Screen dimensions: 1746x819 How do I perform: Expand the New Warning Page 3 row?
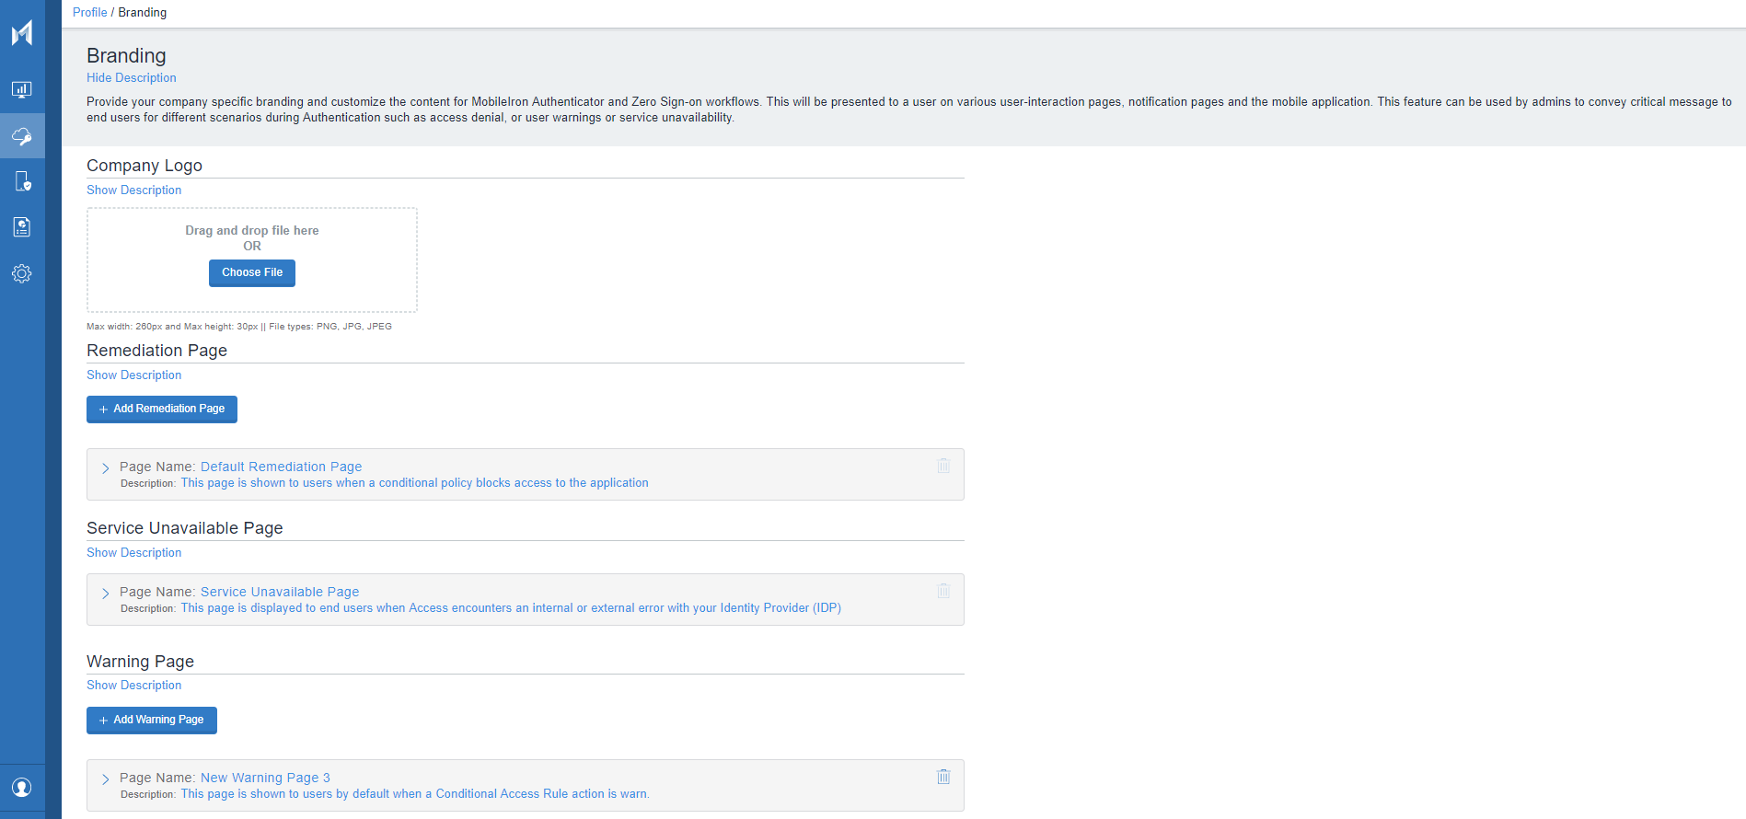[x=105, y=779]
